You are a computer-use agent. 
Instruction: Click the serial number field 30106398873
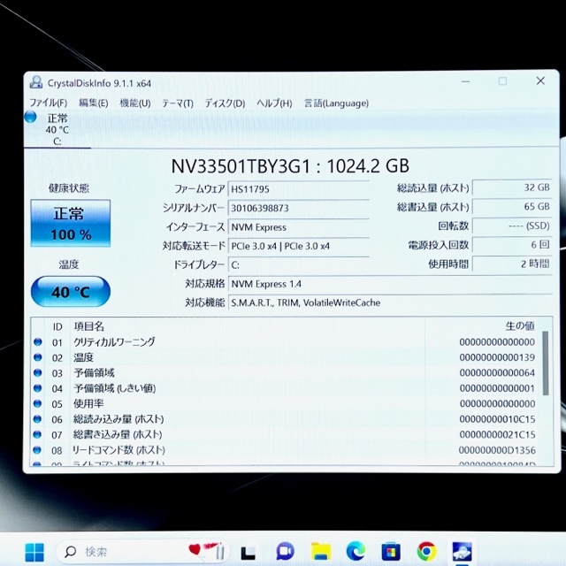coord(299,209)
